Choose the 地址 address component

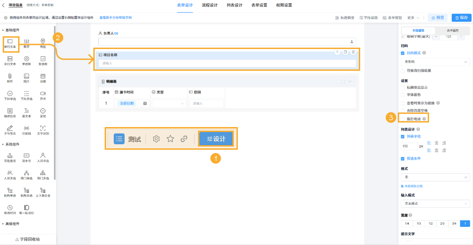[43, 44]
